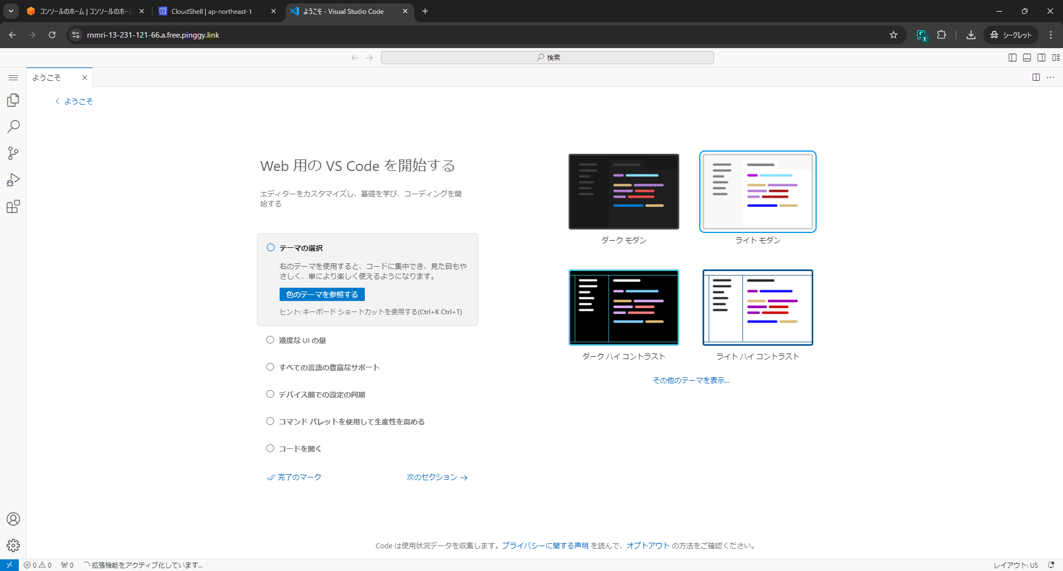This screenshot has height=571, width=1063.
Task: Choose the ダーク モダン theme preview
Action: point(624,191)
